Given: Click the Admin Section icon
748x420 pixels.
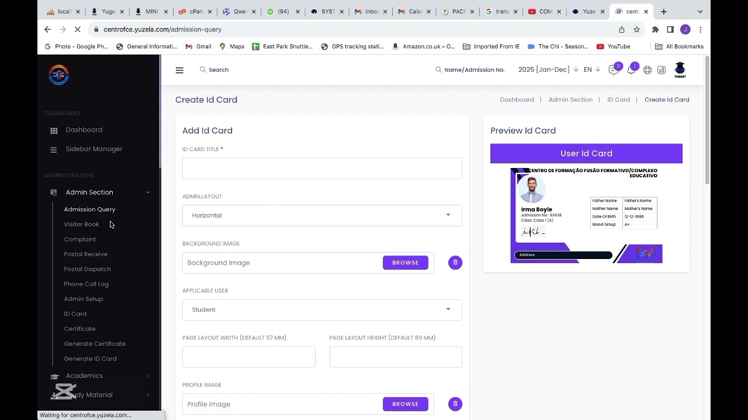Looking at the screenshot, I should (54, 192).
